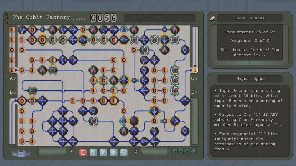The width and height of the screenshot is (296, 166).
Task: Click the triangle buffer gate on the bottom row
Action: tap(144, 141)
